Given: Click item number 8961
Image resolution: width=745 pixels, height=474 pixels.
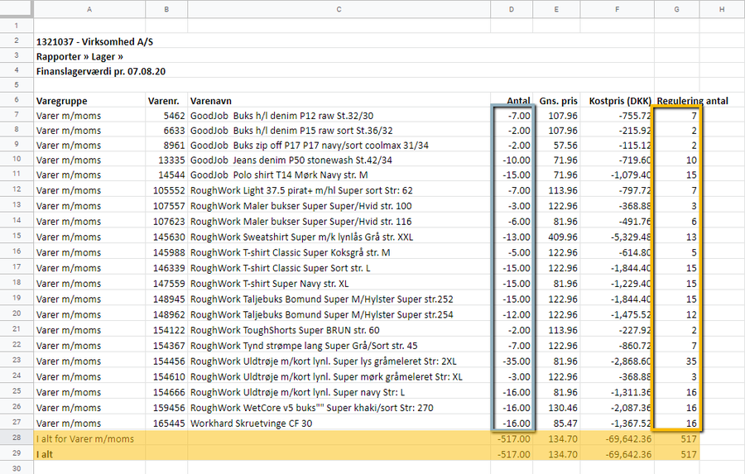Looking at the screenshot, I should pyautogui.click(x=174, y=145).
